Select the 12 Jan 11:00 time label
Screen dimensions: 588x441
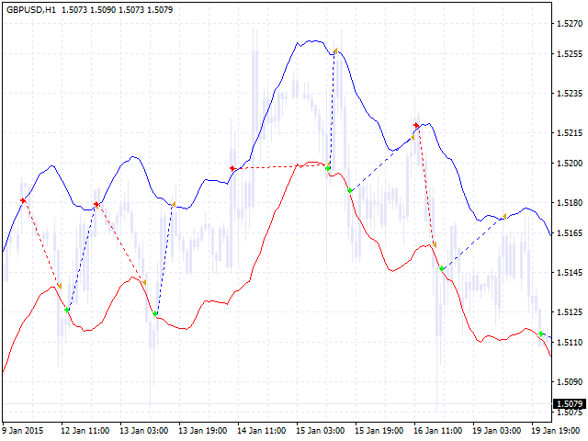point(85,431)
